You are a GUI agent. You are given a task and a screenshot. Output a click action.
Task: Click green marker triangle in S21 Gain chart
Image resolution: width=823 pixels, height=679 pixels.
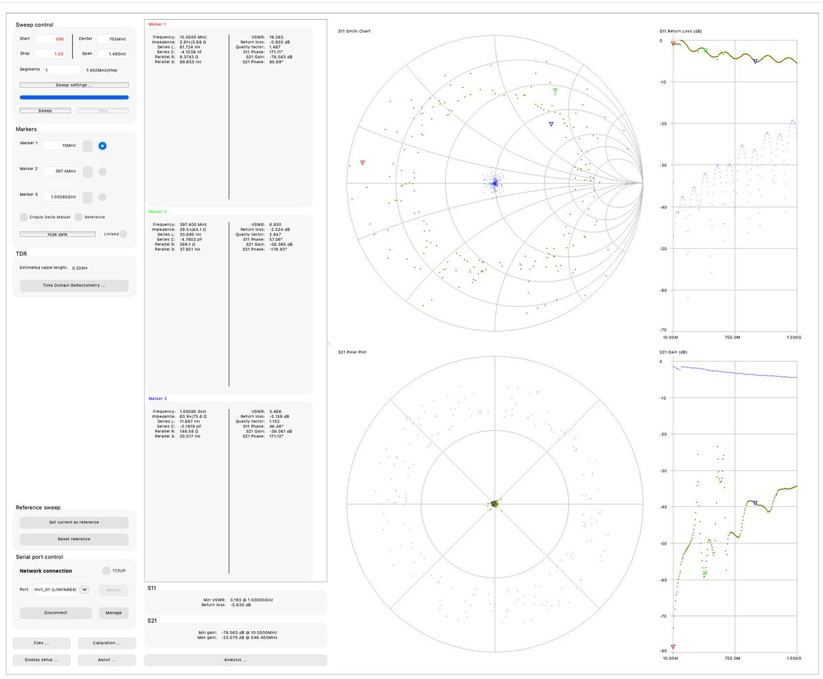(705, 573)
